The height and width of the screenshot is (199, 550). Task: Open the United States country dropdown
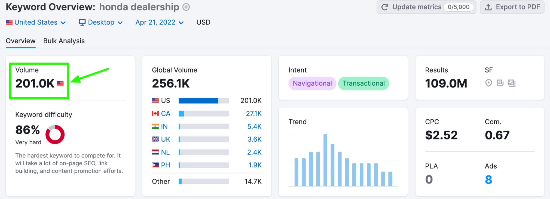(36, 22)
